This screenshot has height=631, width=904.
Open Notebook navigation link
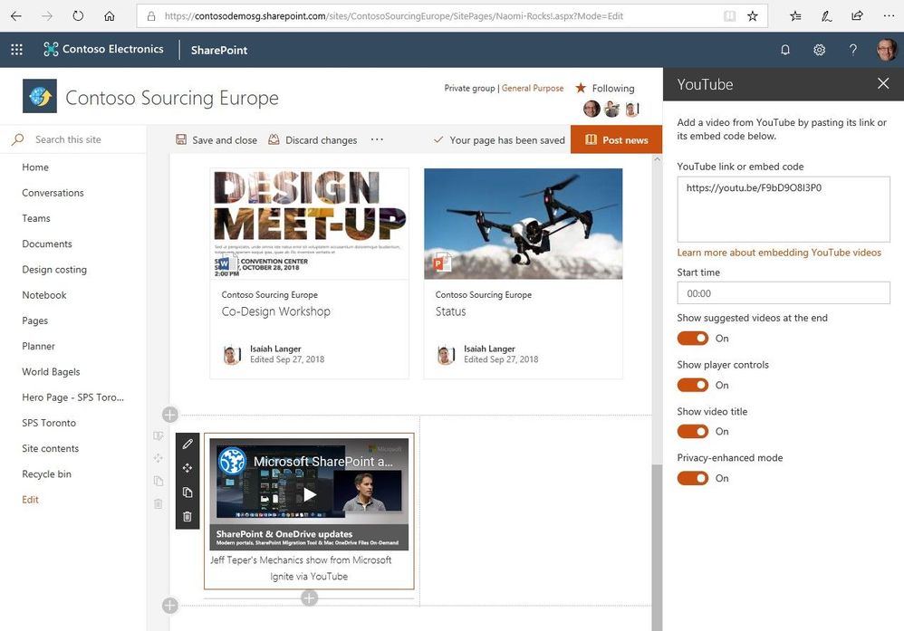[43, 295]
